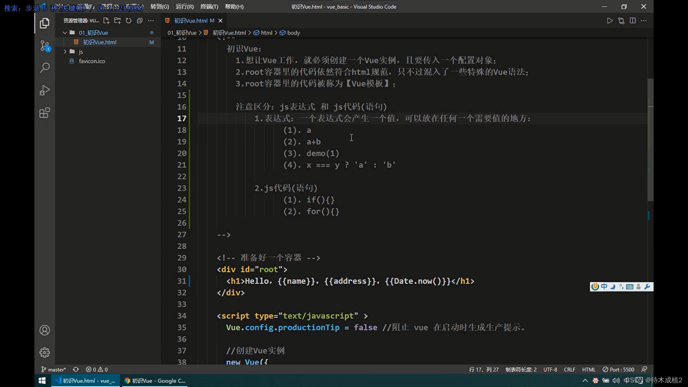Open the Manage gear icon
This screenshot has height=387, width=688.
point(44,353)
